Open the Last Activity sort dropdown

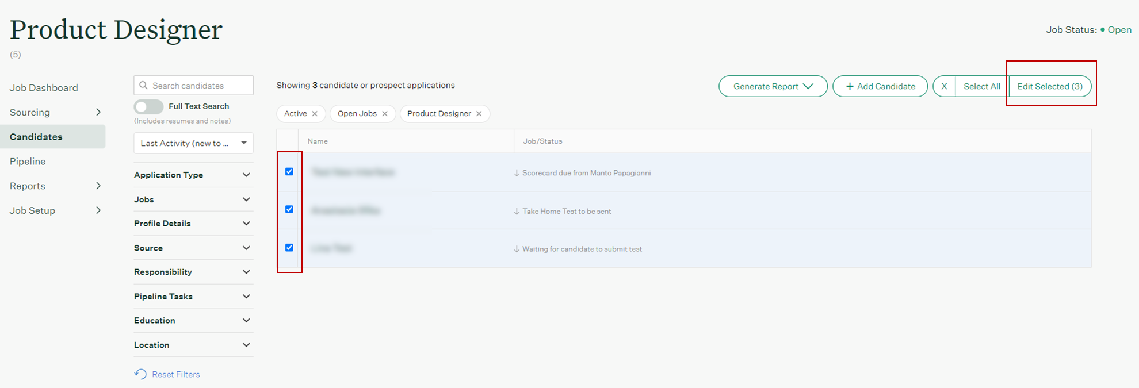(x=193, y=143)
